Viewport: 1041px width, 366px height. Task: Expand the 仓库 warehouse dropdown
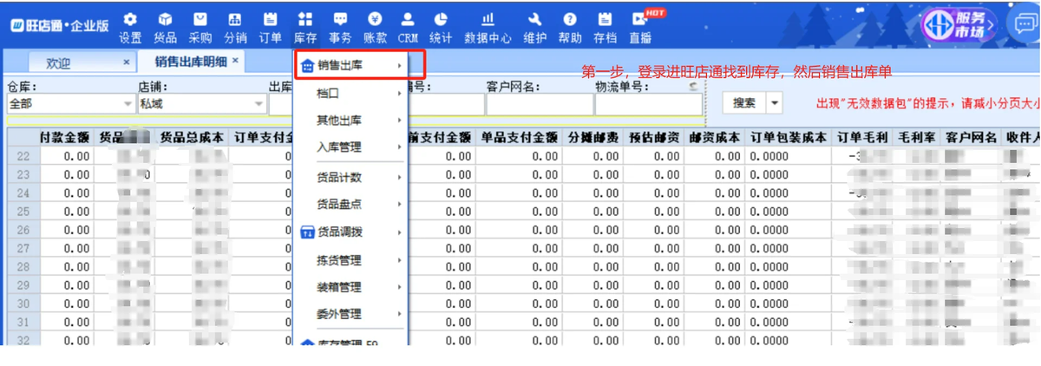point(128,103)
